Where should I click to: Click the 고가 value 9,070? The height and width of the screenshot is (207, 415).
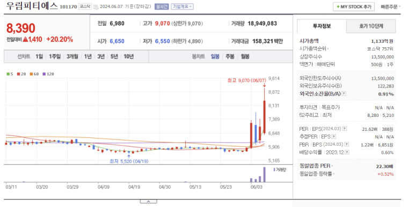pyautogui.click(x=162, y=24)
